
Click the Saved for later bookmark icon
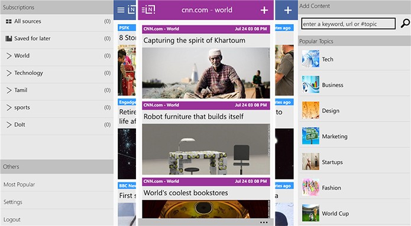point(9,38)
